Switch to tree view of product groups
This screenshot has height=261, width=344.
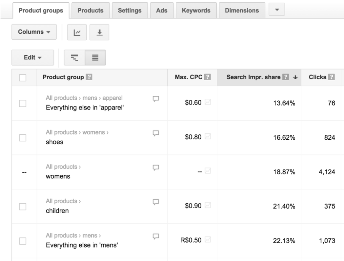click(74, 57)
